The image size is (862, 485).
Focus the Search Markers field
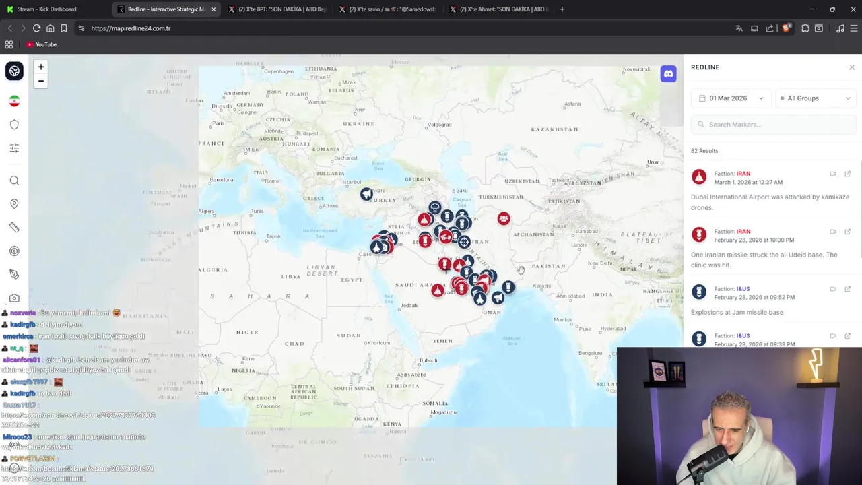pos(774,125)
